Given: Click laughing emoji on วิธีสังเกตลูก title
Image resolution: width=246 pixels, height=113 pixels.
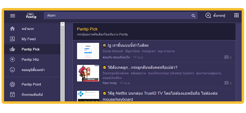Looking at the screenshot, I should pos(104,68).
